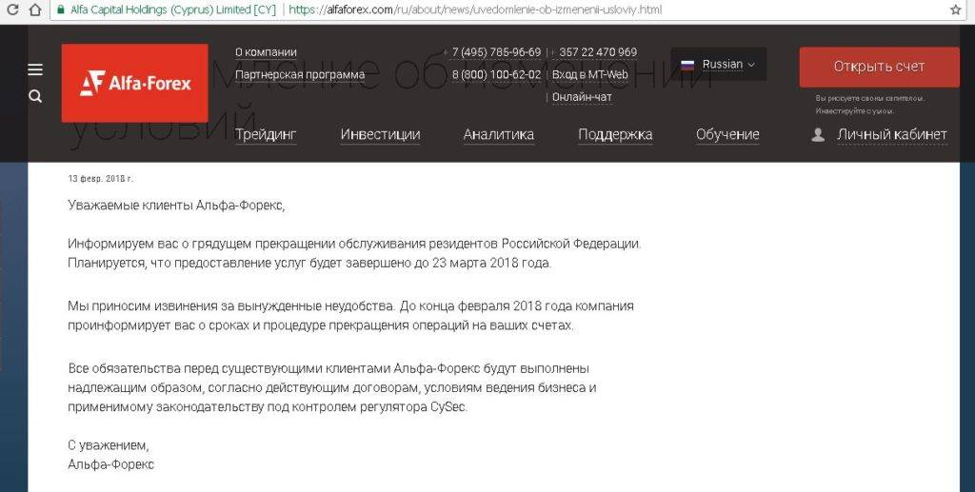Image resolution: width=975 pixels, height=492 pixels.
Task: Click the user profile icon near Личный кабинет
Action: click(818, 135)
